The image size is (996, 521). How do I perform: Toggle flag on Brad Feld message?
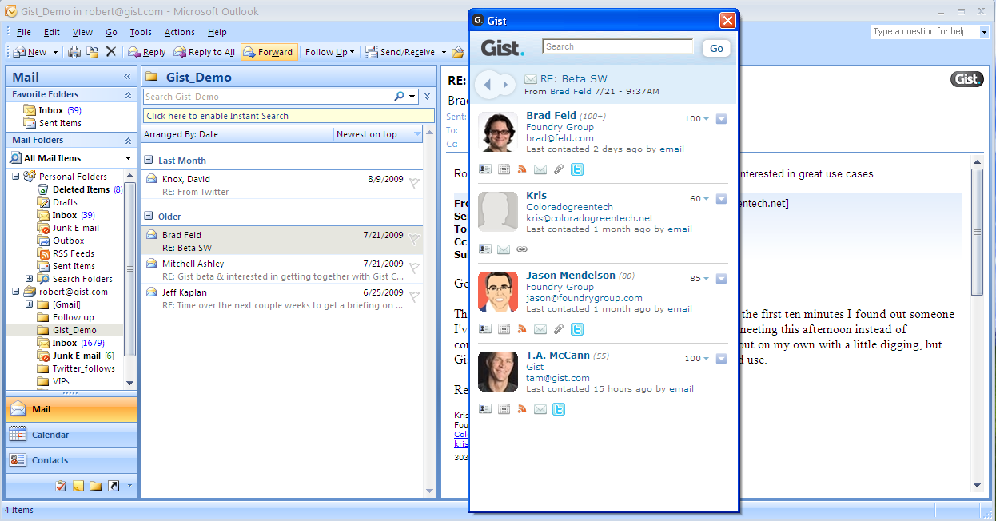414,239
